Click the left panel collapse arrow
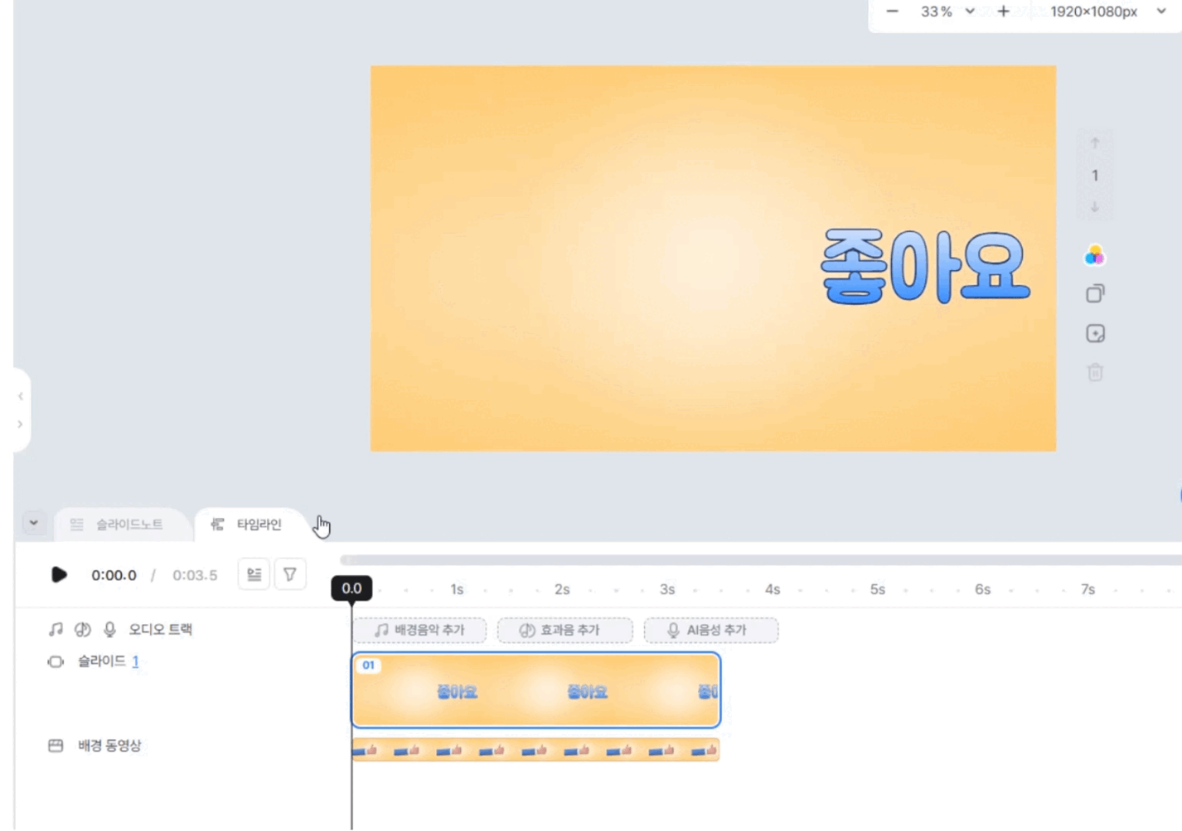The image size is (1182, 831). (x=21, y=396)
